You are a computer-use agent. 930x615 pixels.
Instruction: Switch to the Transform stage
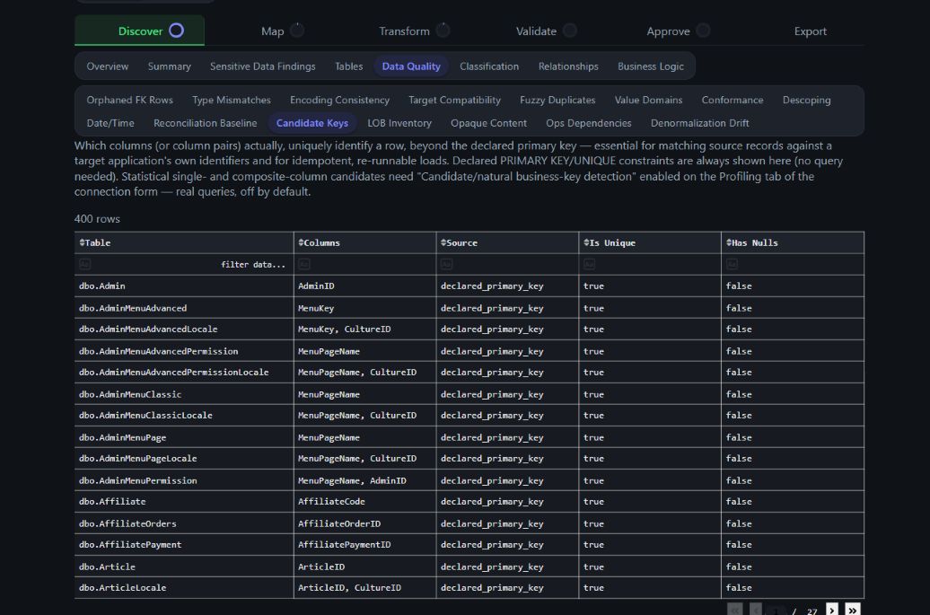point(404,31)
